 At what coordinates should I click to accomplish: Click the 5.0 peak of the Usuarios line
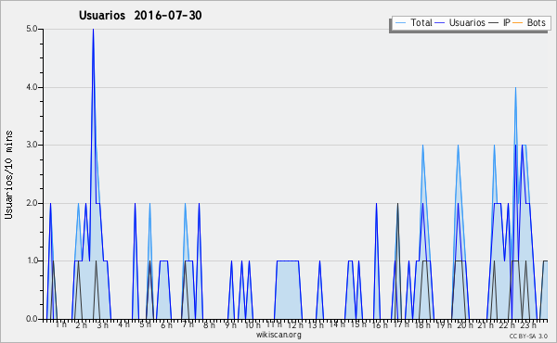[x=93, y=30]
